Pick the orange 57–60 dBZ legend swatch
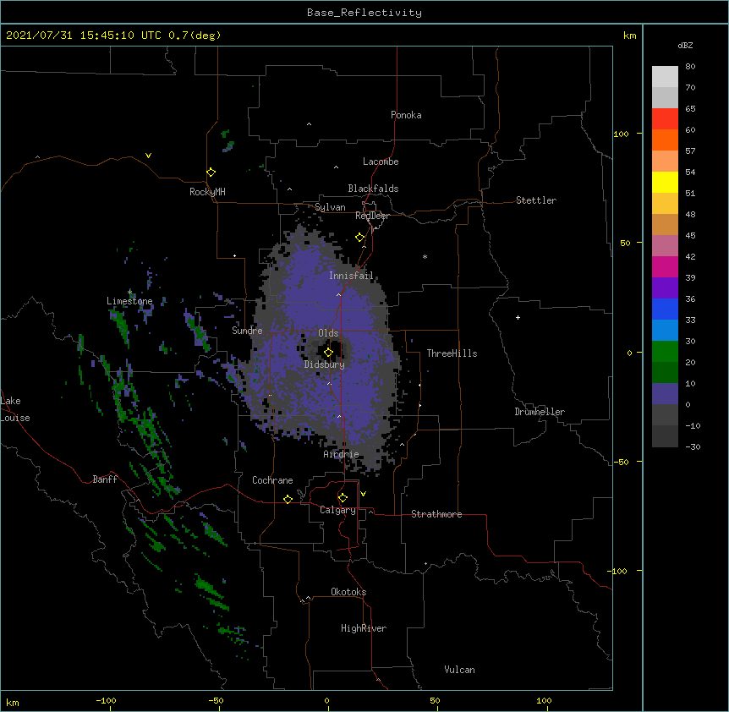Viewport: 729px width, 712px height. click(665, 140)
